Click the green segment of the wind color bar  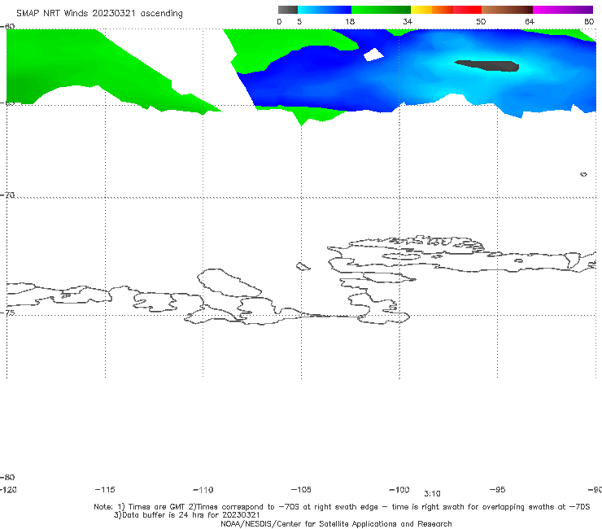point(381,10)
